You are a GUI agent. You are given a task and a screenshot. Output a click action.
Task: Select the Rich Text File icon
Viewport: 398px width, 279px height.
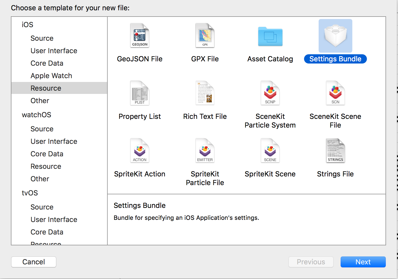205,93
